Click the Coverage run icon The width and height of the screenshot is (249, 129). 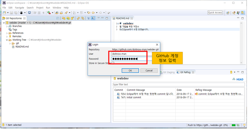[x=49, y=13]
